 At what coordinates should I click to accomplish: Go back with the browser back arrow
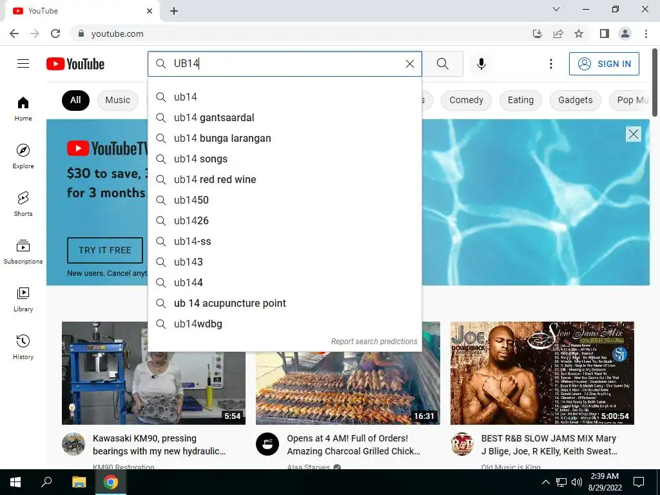tap(14, 34)
